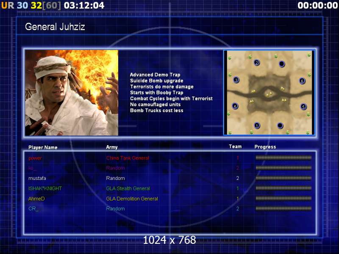Click Terrorists do more damage line
The height and width of the screenshot is (254, 339).
162,87
